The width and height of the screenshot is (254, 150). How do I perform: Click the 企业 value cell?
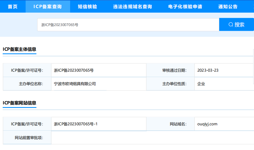coord(201,84)
